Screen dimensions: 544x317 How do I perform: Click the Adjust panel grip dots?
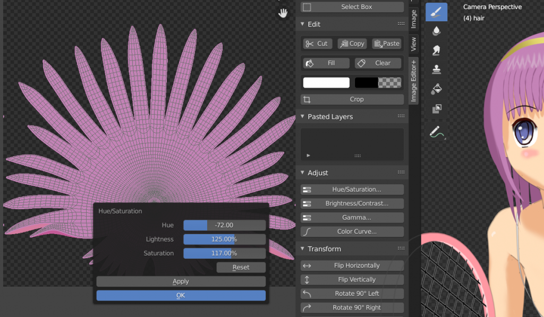coord(401,173)
